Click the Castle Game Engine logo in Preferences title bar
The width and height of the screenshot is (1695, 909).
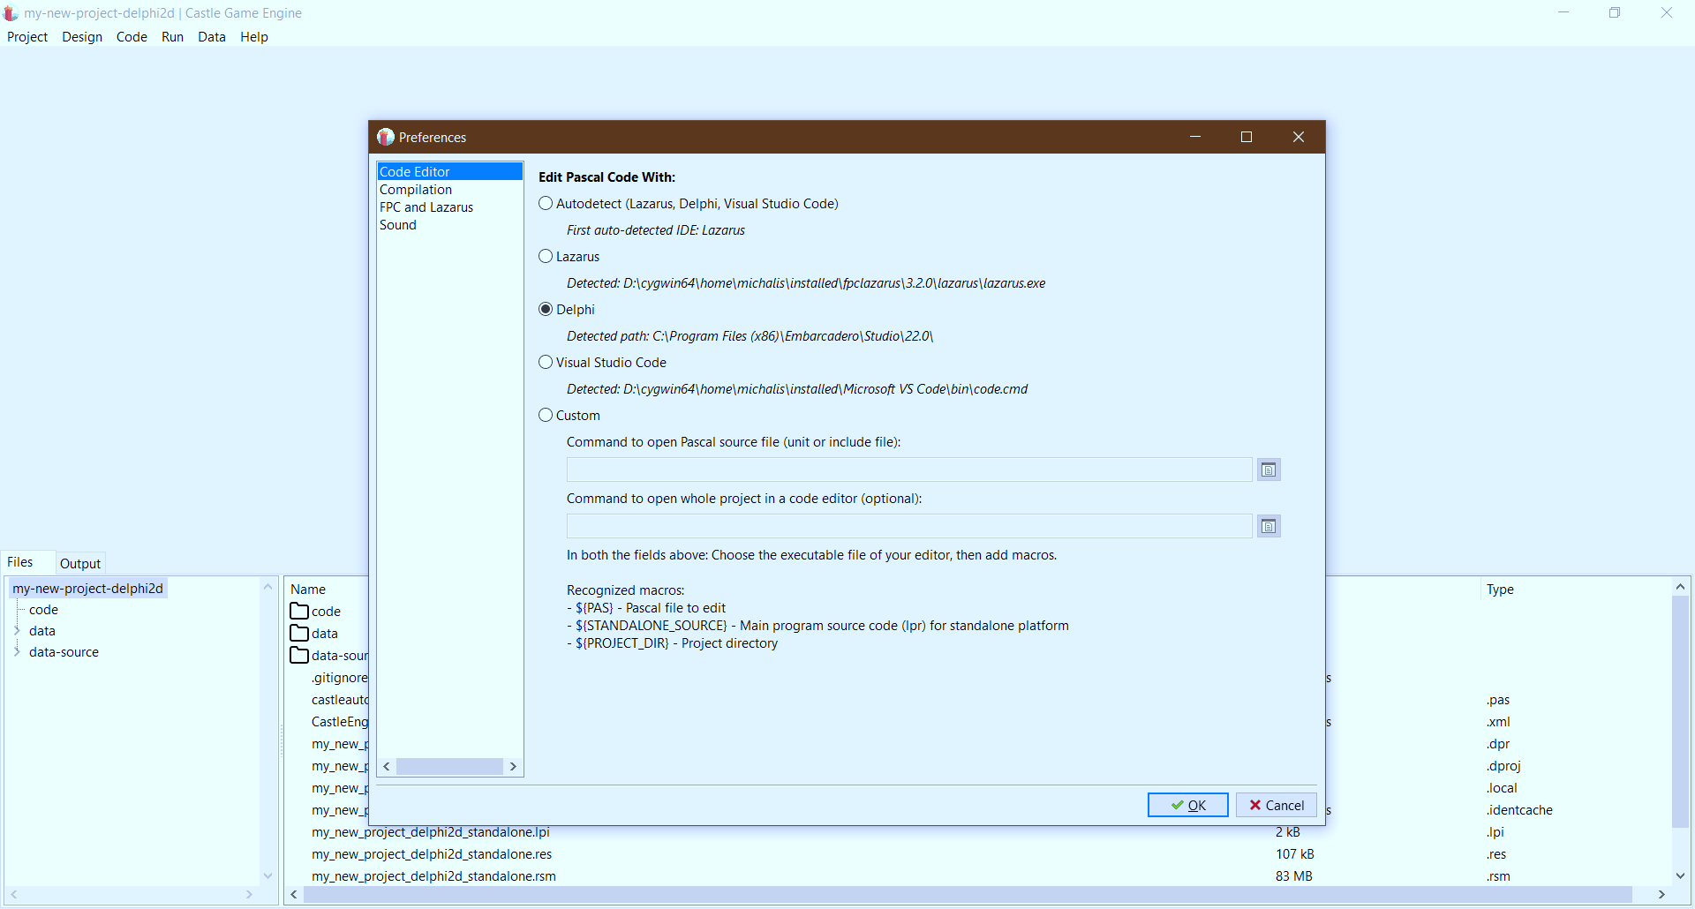[385, 137]
